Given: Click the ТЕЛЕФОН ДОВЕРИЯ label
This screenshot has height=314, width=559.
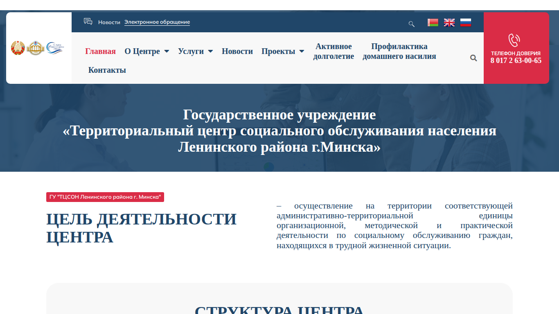Looking at the screenshot, I should [x=516, y=53].
